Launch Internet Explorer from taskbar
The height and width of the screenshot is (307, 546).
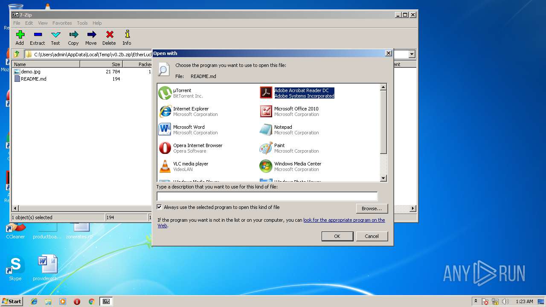coord(34,301)
